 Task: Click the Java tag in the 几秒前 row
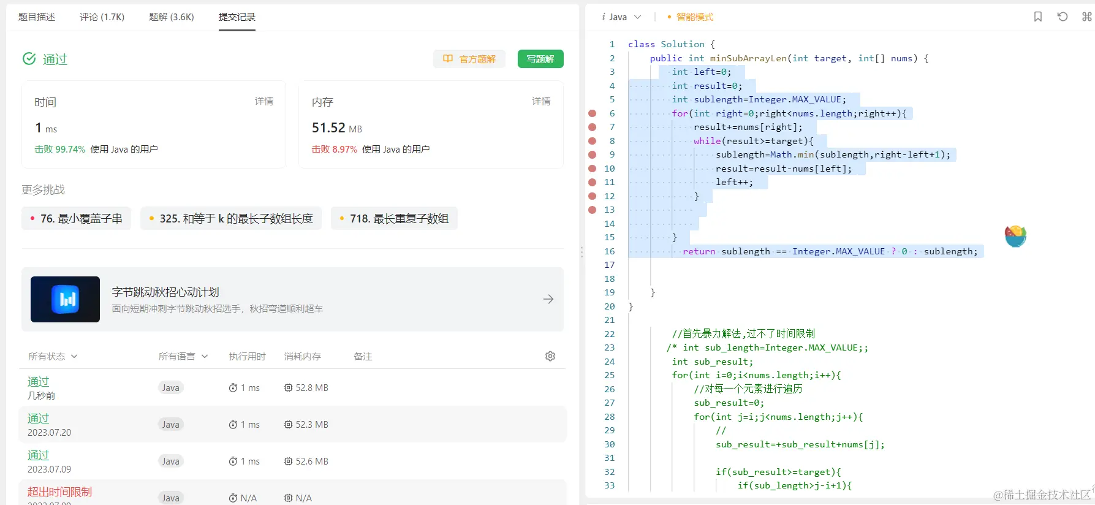point(171,388)
